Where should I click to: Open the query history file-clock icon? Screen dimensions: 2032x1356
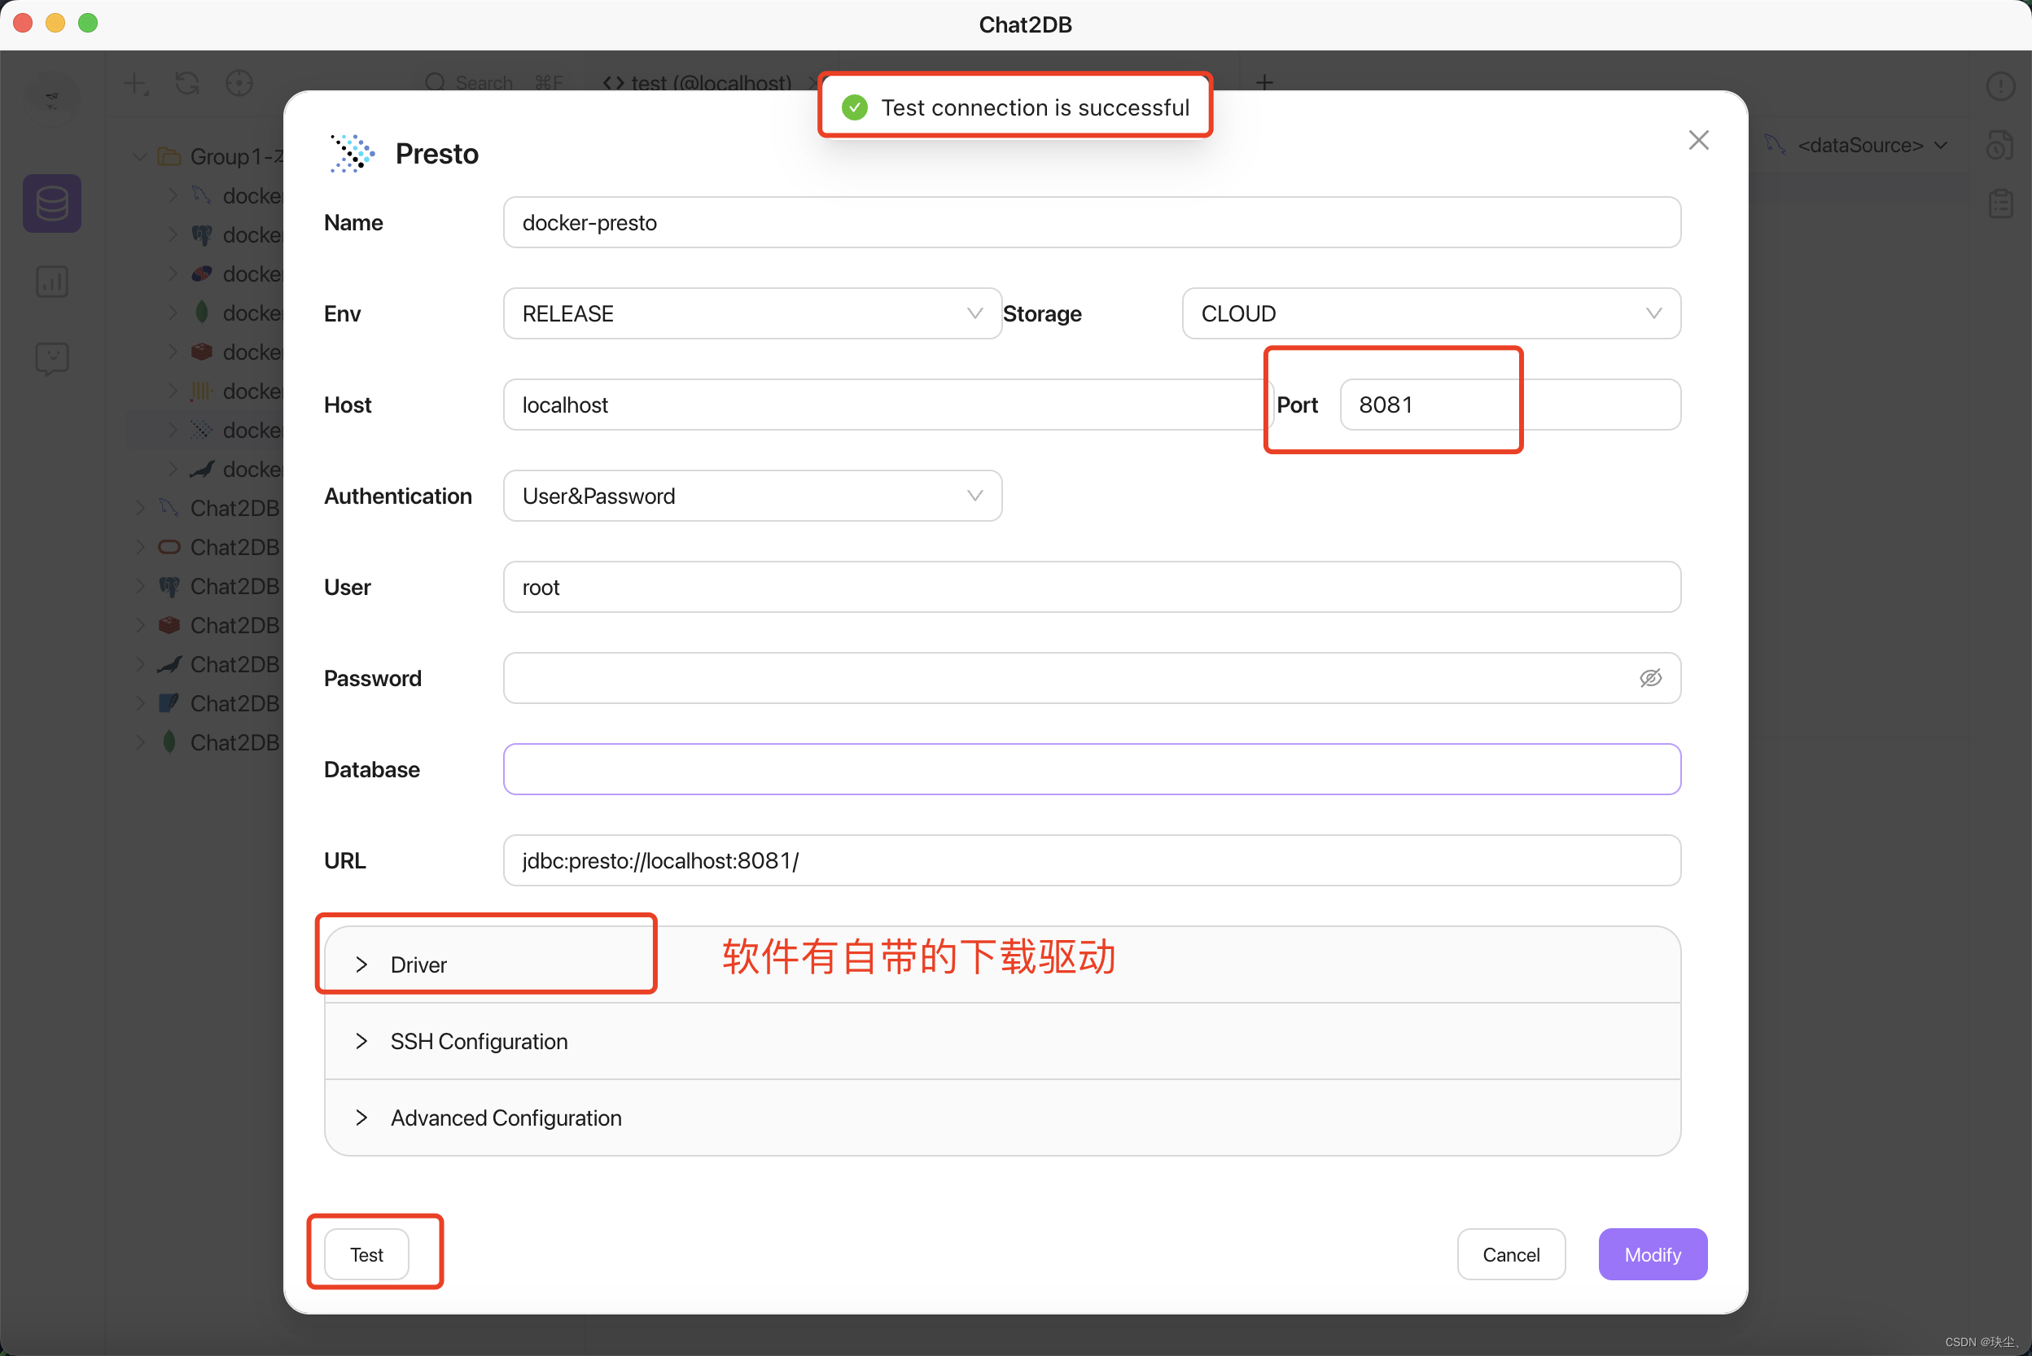tap(2000, 145)
